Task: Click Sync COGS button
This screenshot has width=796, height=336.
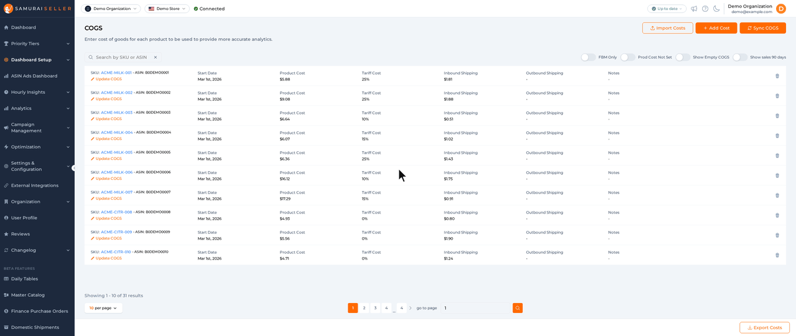Action: [x=762, y=28]
